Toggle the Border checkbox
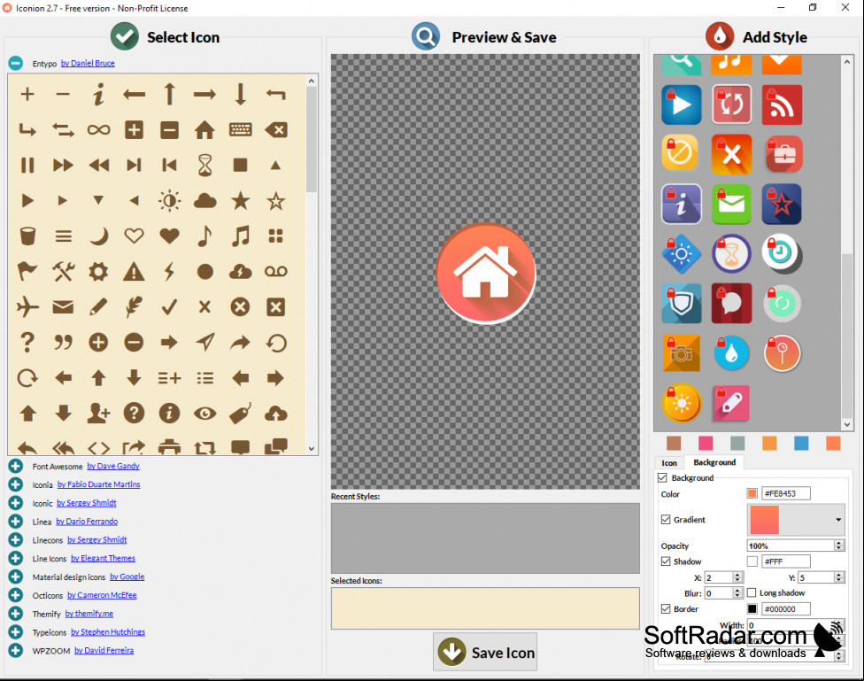Viewport: 864px width, 681px height. click(x=666, y=608)
